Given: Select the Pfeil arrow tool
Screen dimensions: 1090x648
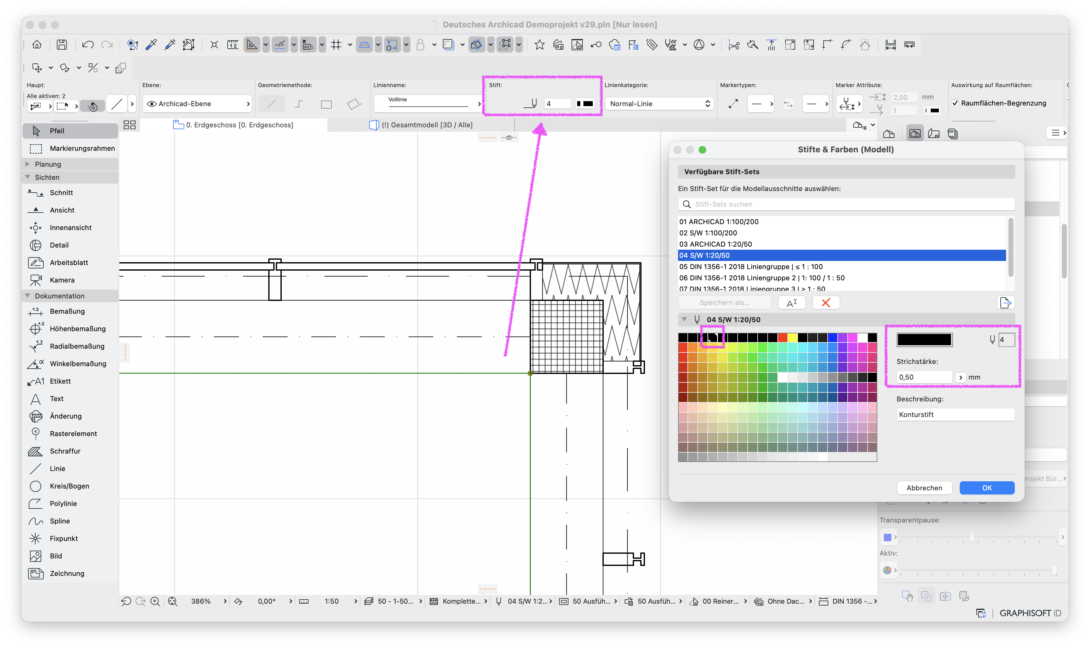Looking at the screenshot, I should pos(70,131).
